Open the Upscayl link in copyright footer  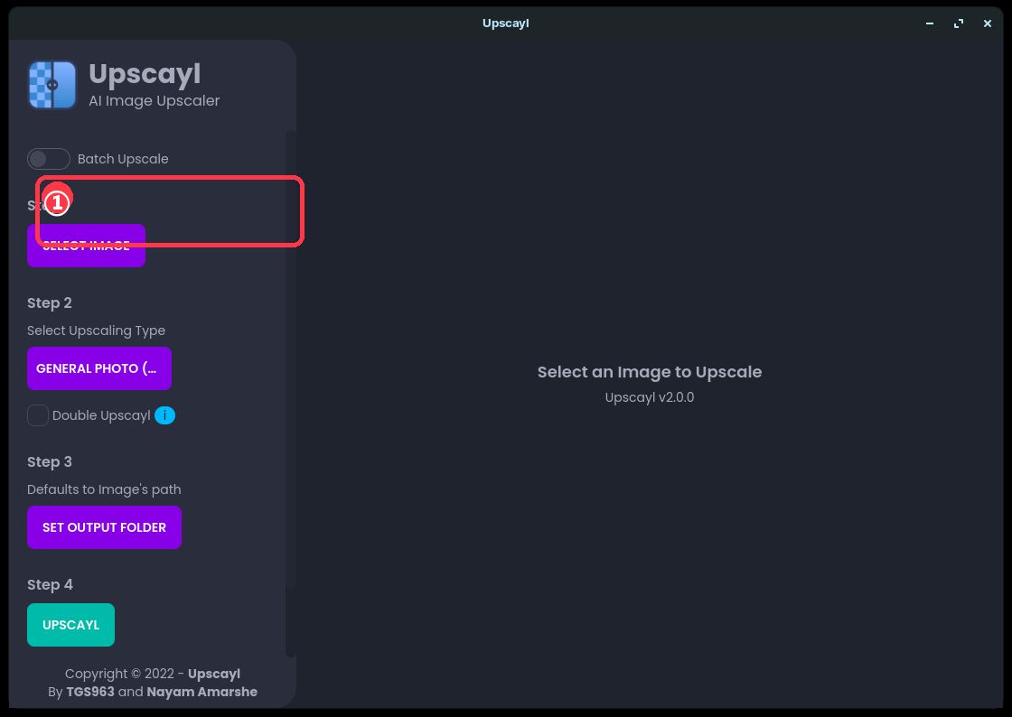pyautogui.click(x=213, y=674)
